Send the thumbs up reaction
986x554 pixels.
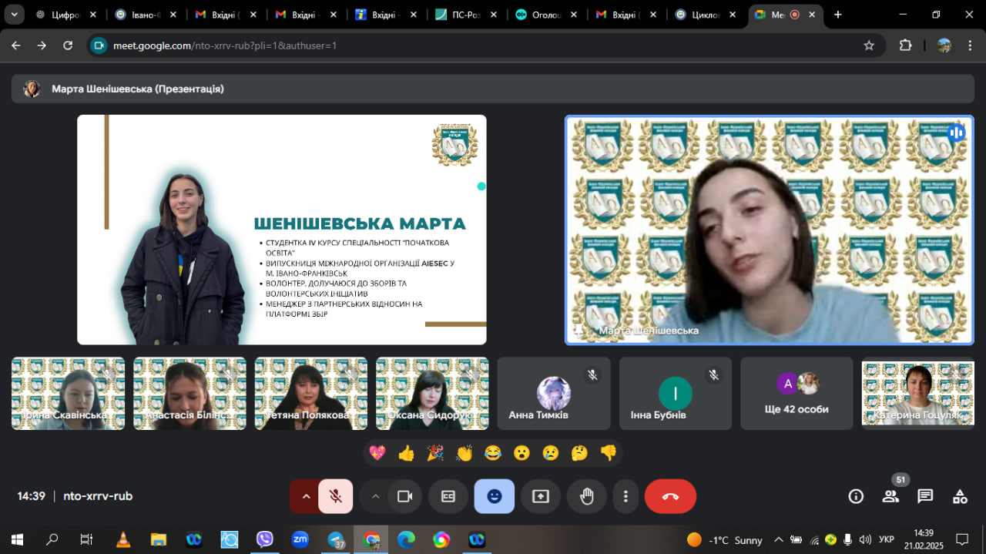click(x=406, y=453)
